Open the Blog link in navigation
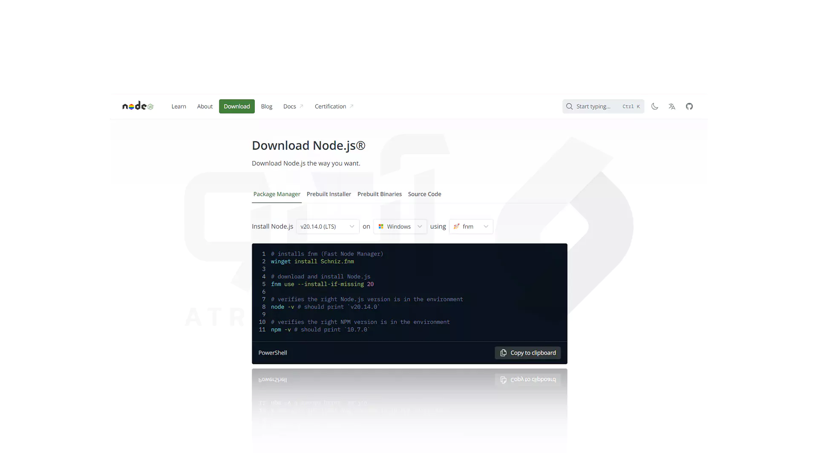 click(x=266, y=106)
